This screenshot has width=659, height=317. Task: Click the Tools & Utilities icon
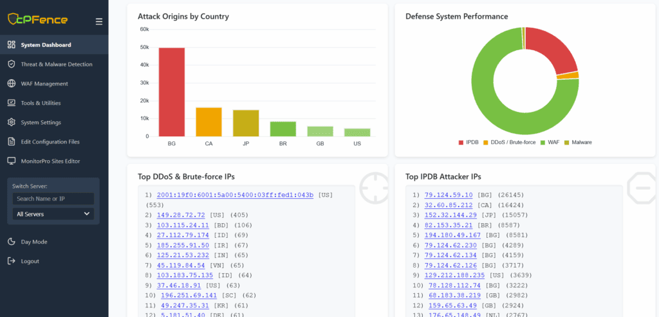[x=11, y=103]
